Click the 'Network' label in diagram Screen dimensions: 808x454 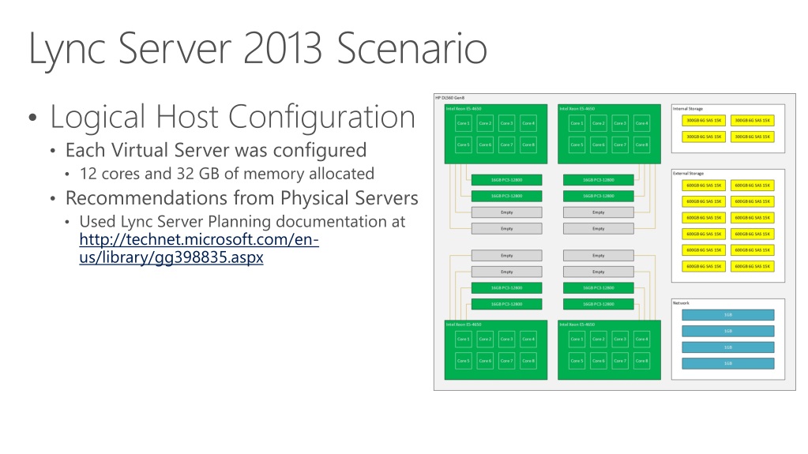pyautogui.click(x=681, y=303)
